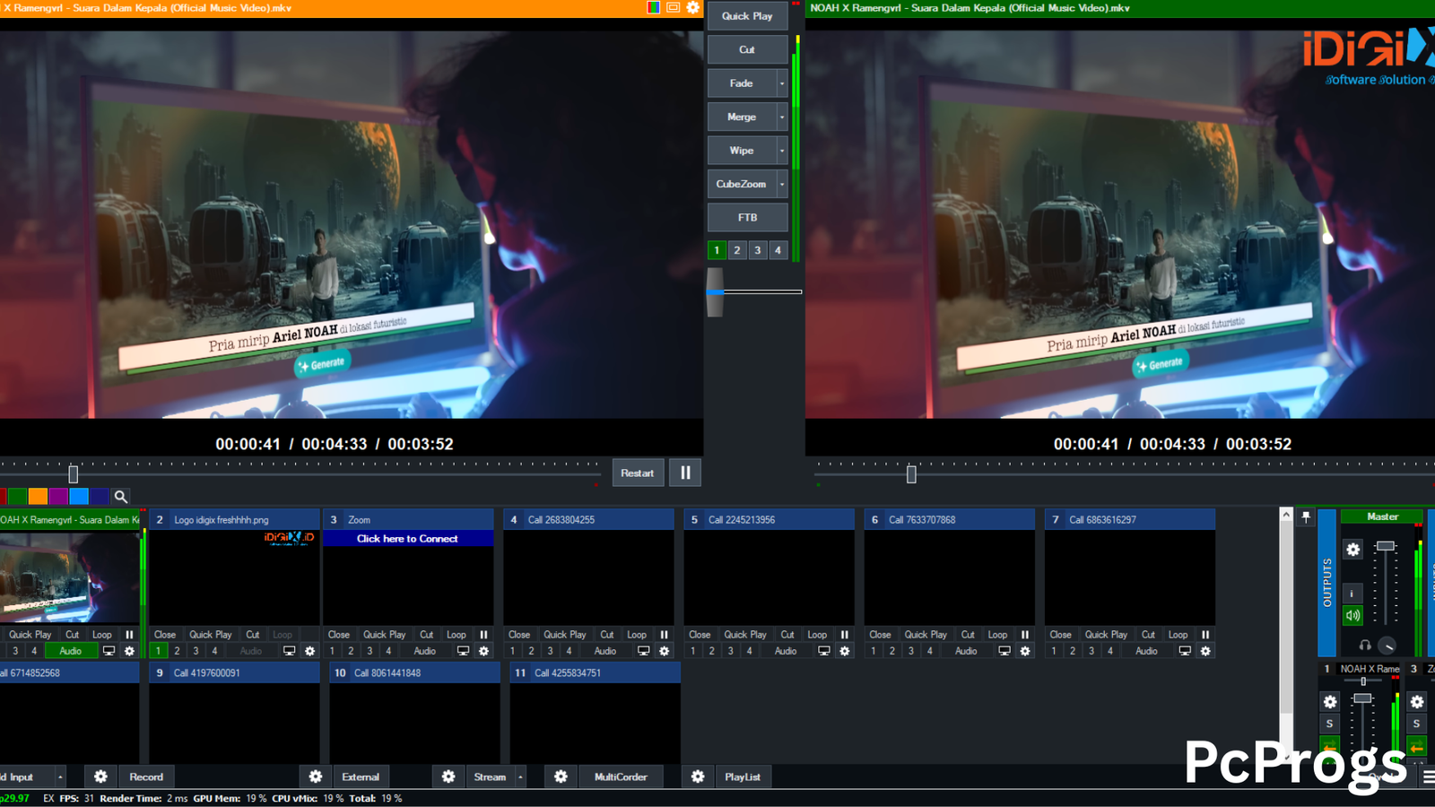The image size is (1435, 807).
Task: Select overlay channel 2 under FTB
Action: (737, 250)
